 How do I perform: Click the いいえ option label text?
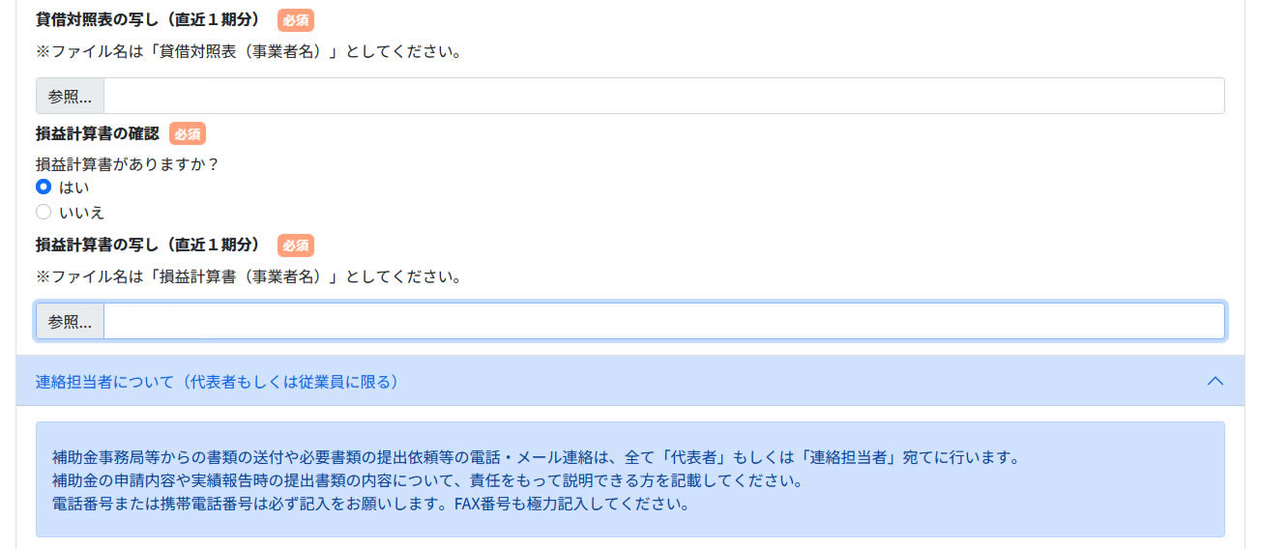82,212
